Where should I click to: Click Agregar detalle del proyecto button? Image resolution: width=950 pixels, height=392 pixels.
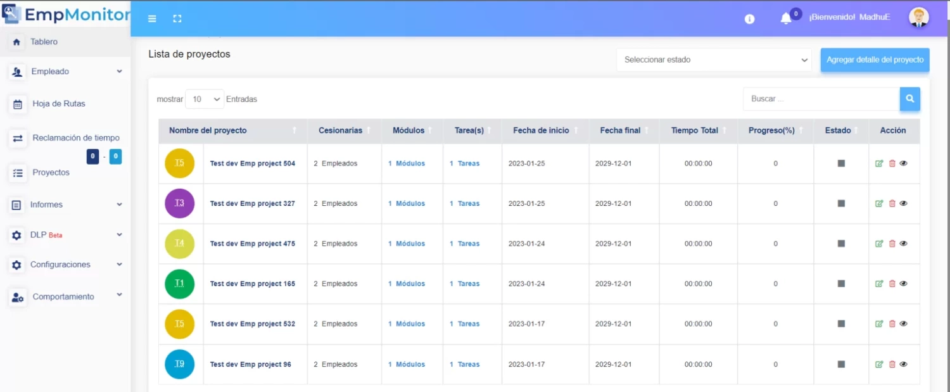coord(875,60)
